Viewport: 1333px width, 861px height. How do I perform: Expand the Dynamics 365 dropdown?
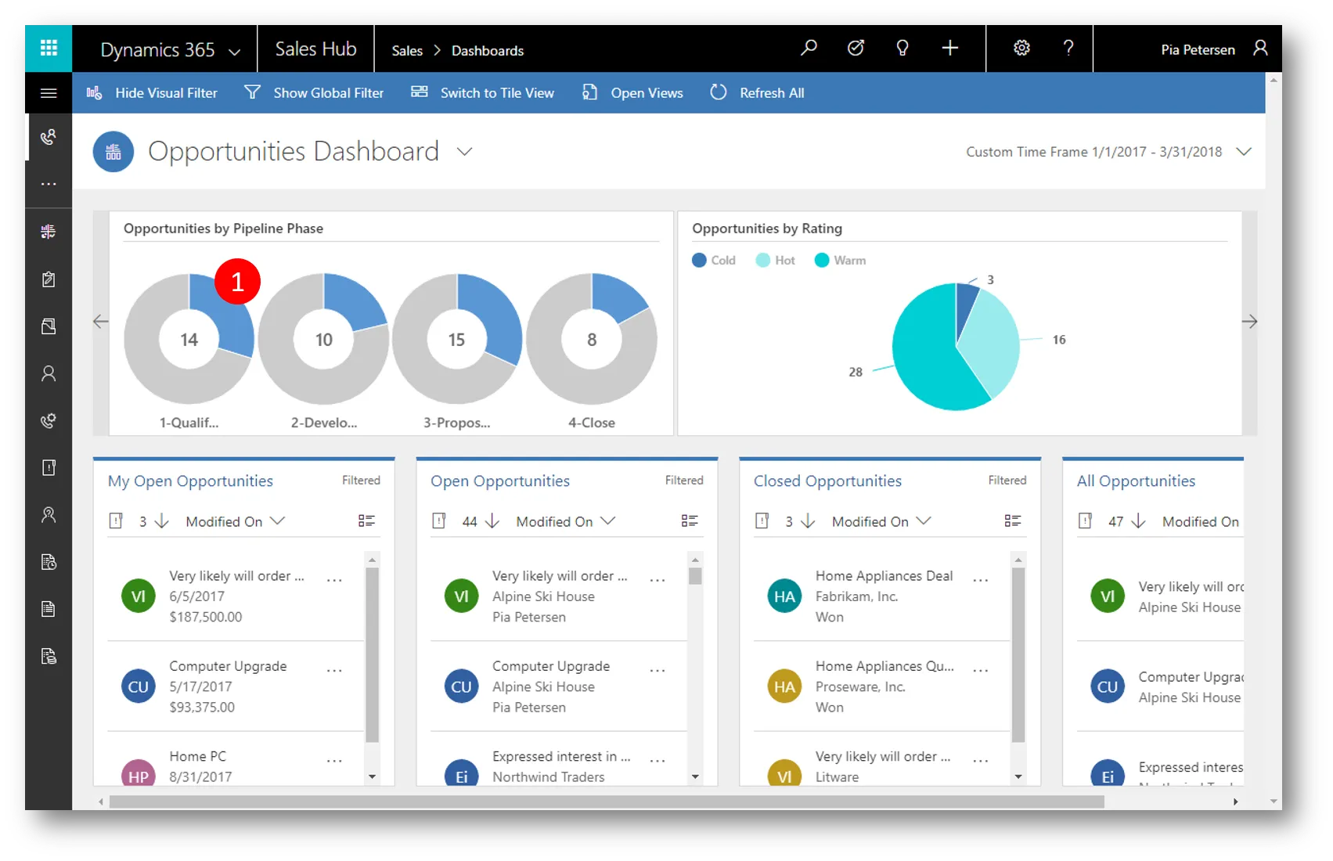234,52
